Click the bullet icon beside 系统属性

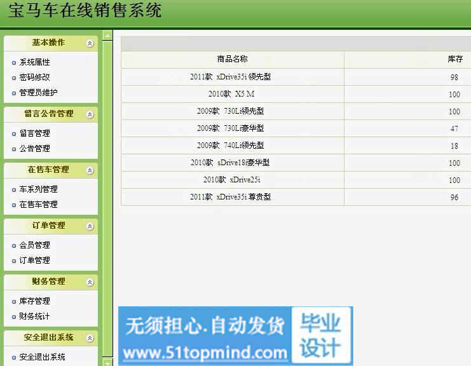tap(14, 63)
